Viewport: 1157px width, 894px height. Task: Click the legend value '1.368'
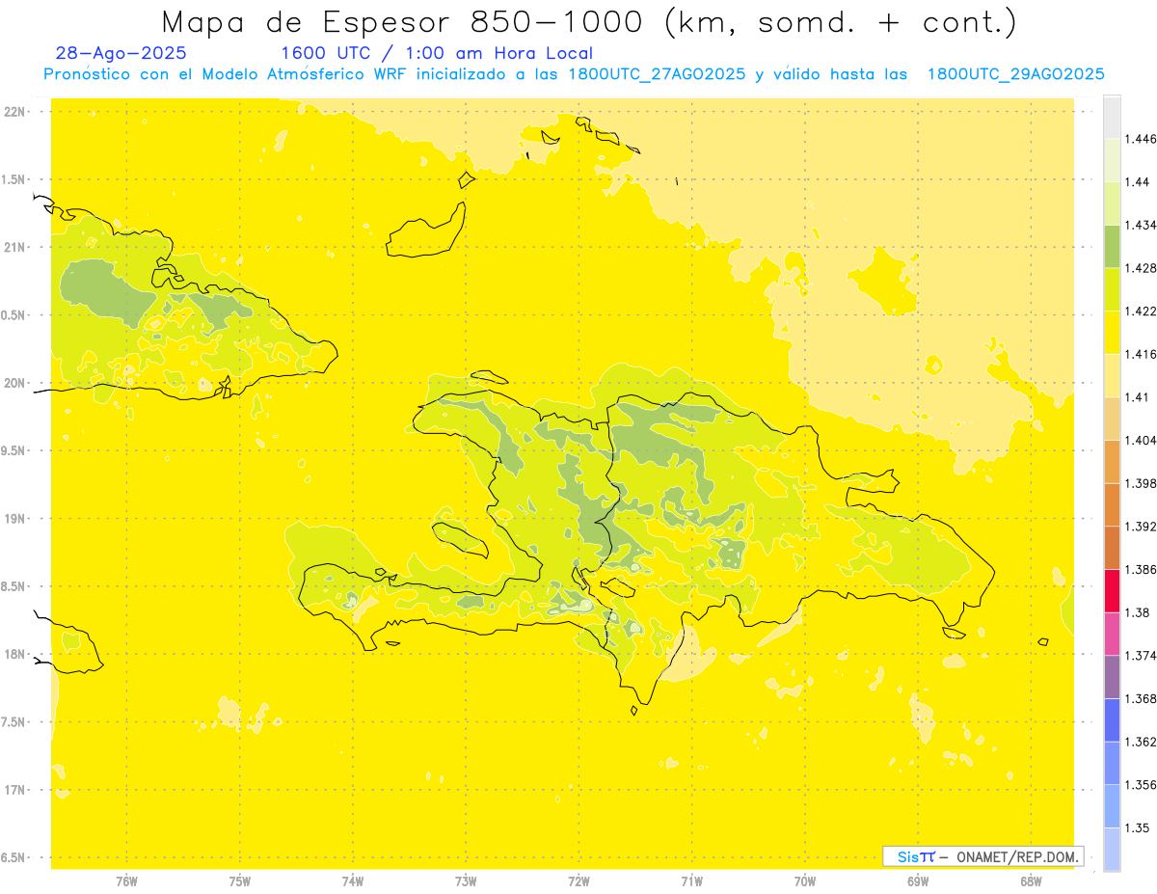(x=1142, y=698)
